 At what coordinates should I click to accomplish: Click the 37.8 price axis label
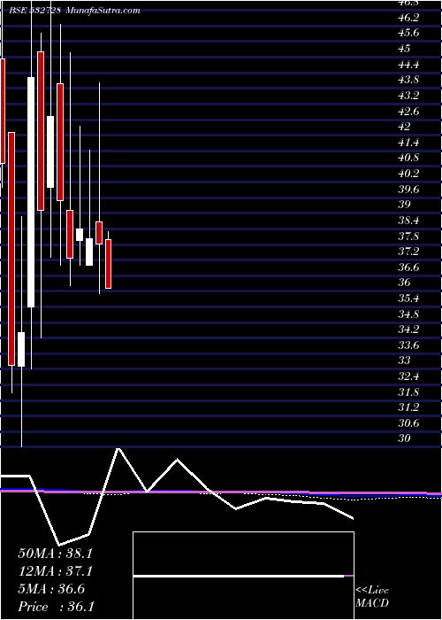pos(408,236)
